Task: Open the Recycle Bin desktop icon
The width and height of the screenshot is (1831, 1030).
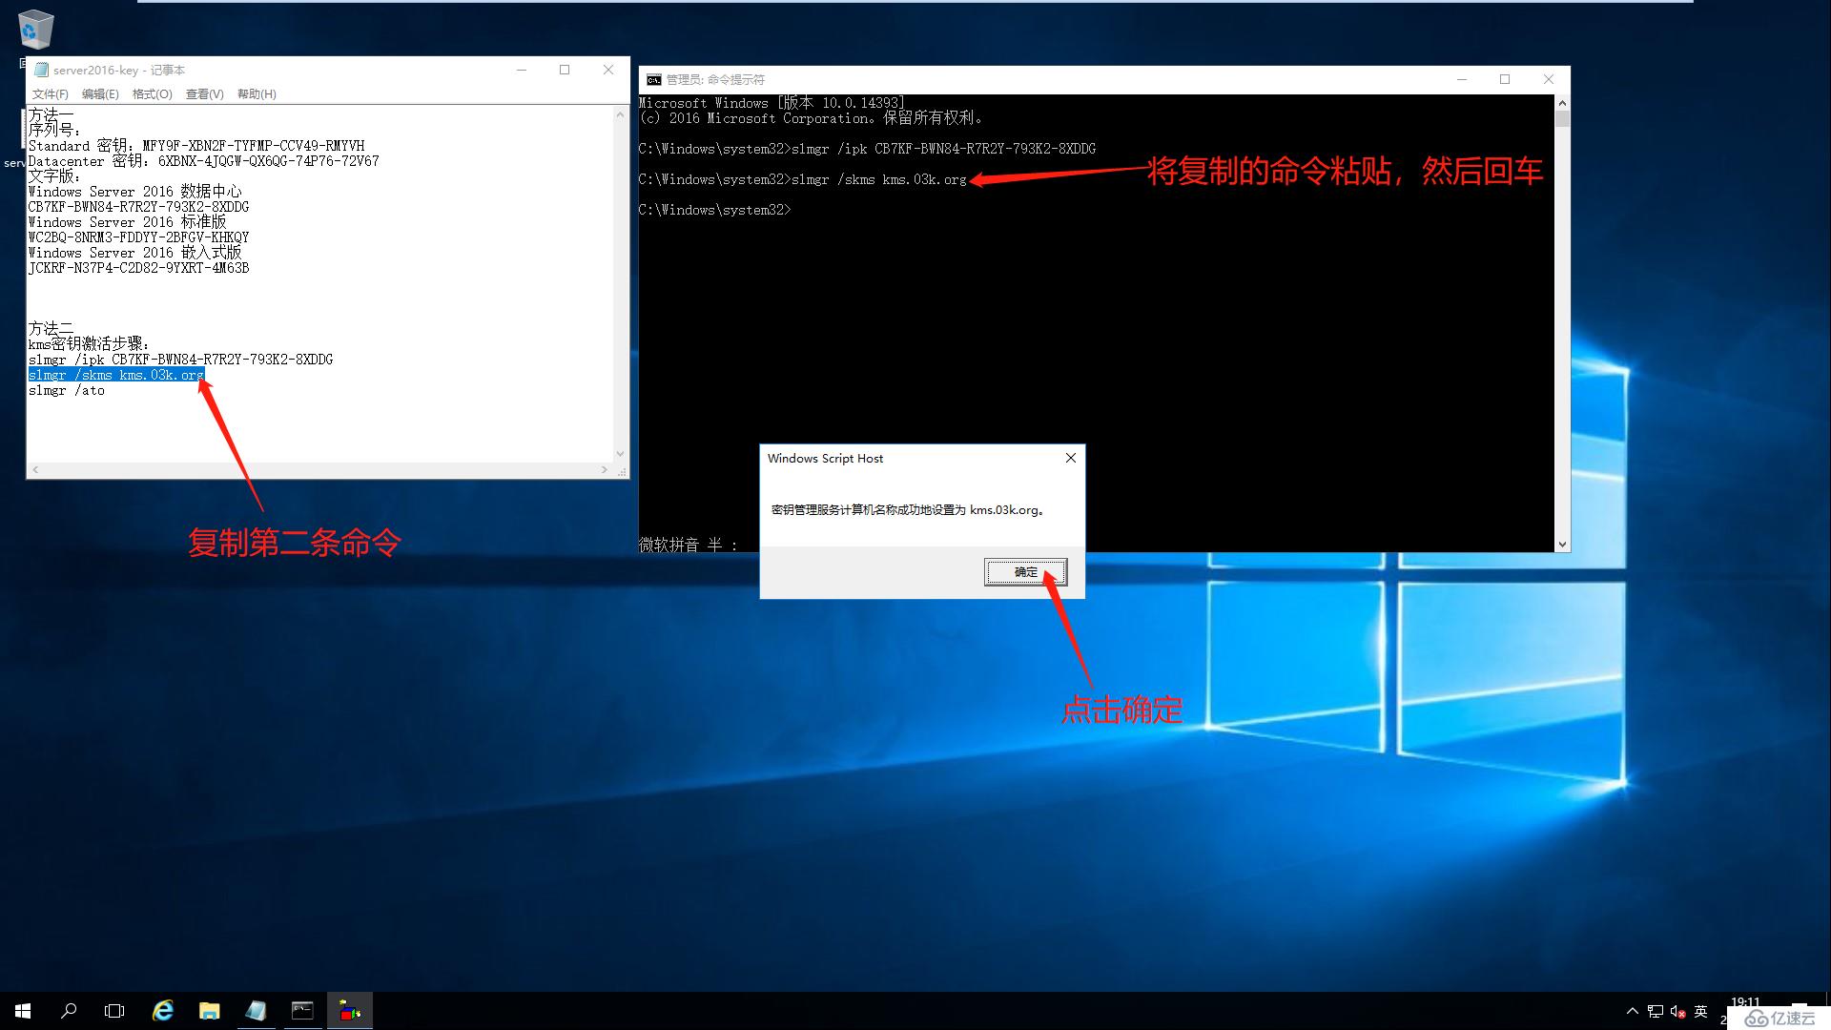Action: coord(35,31)
